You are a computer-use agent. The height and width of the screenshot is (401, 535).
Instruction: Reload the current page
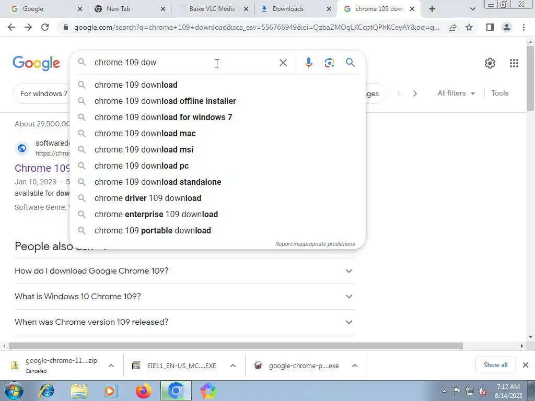pyautogui.click(x=45, y=27)
